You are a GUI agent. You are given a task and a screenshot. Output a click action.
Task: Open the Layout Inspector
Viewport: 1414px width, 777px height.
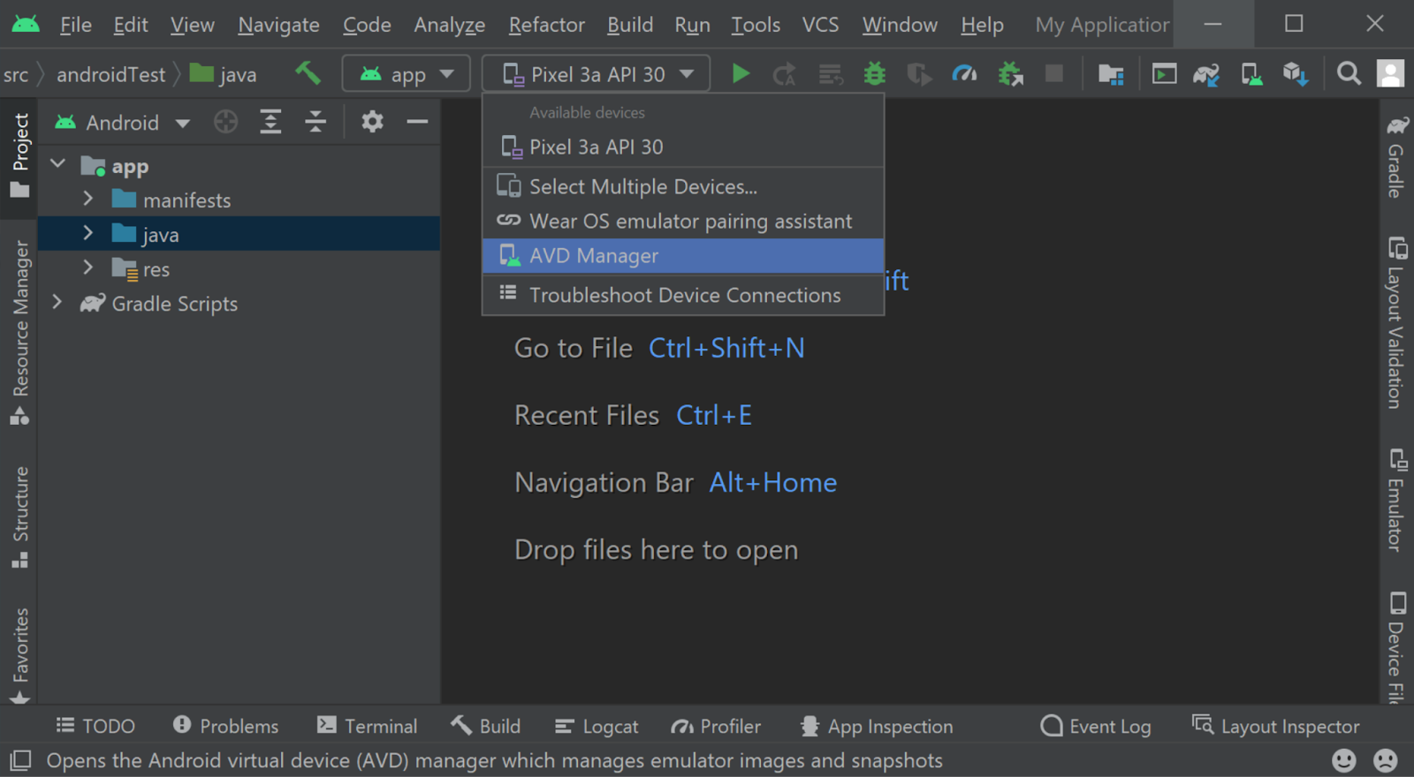pyautogui.click(x=1275, y=726)
